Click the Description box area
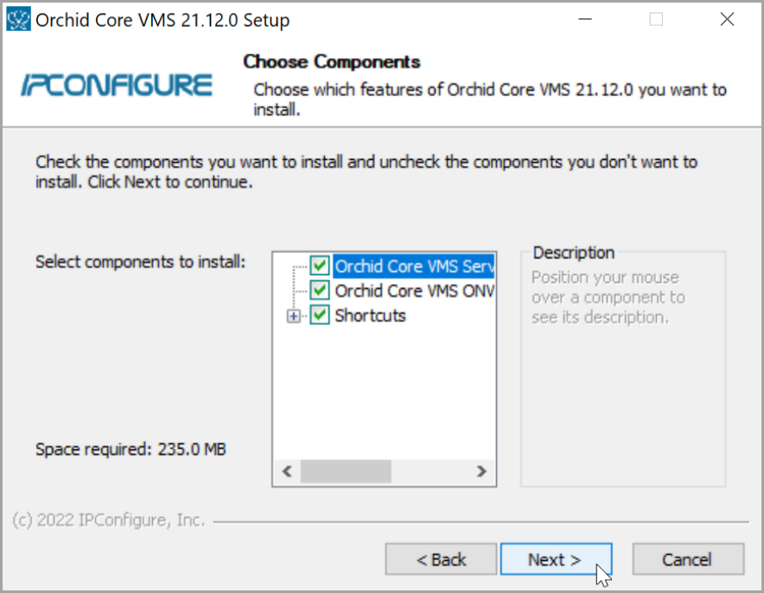Viewport: 764px width, 593px height. click(x=622, y=389)
